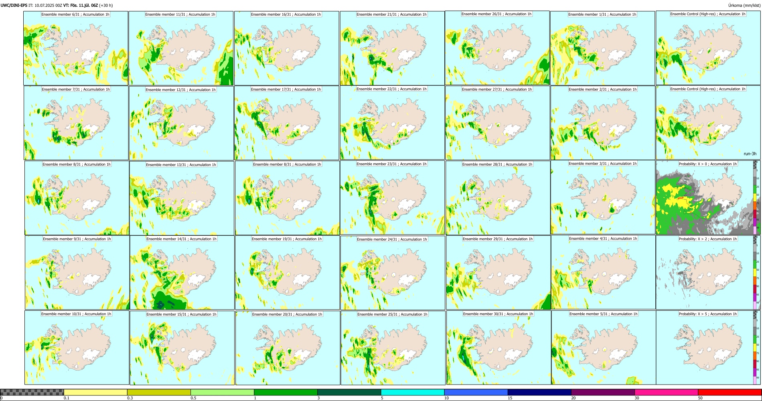This screenshot has height=401, width=762.
Task: Open the Ensemble member 25/31 map
Action: point(393,348)
